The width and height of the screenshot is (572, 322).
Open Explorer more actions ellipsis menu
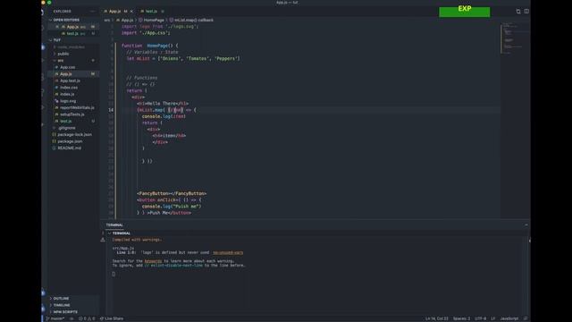[92, 12]
